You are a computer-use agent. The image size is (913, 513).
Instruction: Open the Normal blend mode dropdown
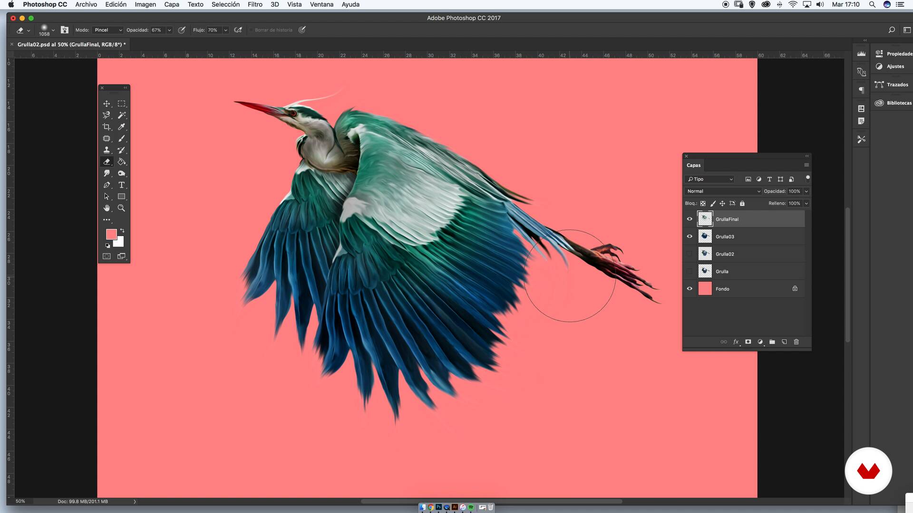coord(723,191)
